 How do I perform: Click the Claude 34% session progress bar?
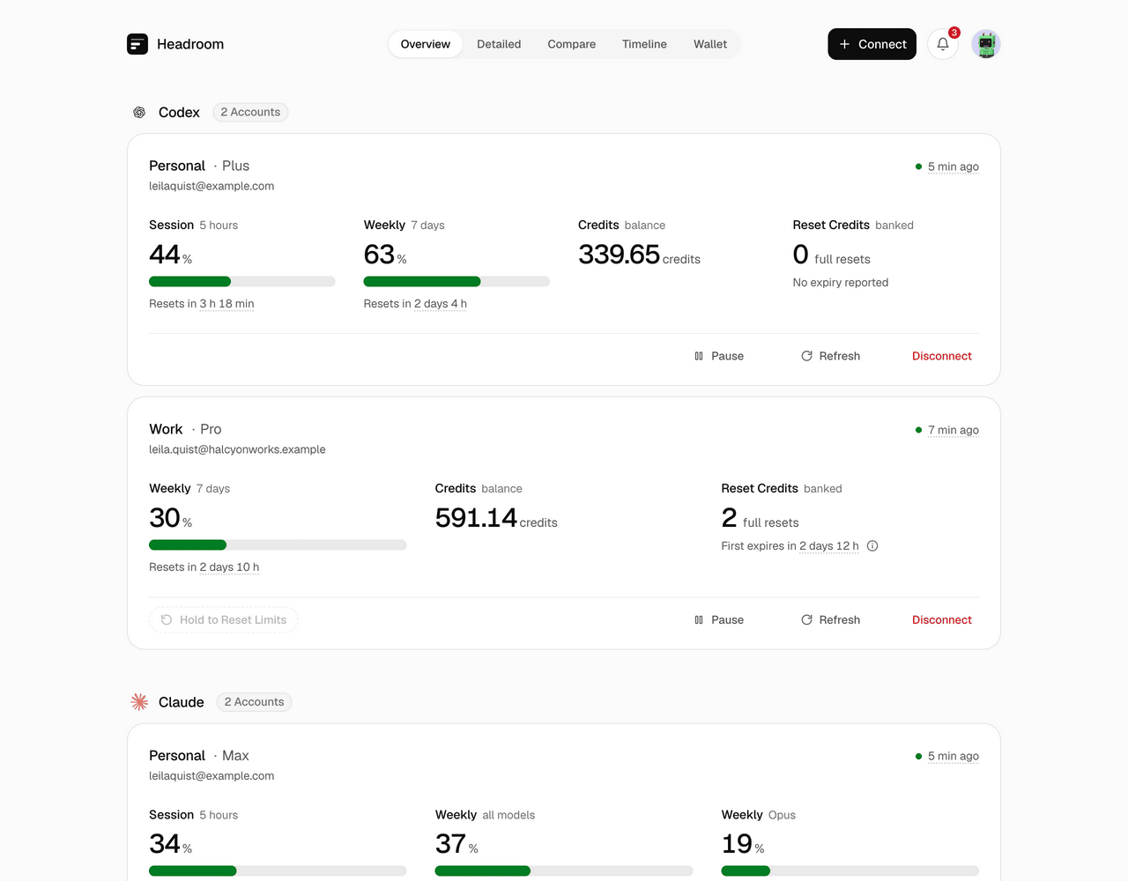278,870
